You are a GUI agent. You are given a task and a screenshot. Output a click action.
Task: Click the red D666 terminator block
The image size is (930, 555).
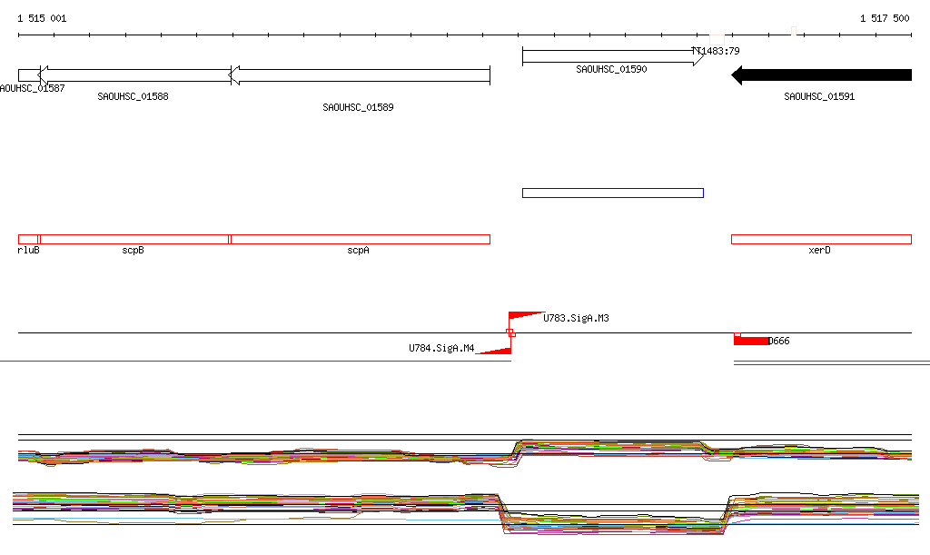pos(751,341)
